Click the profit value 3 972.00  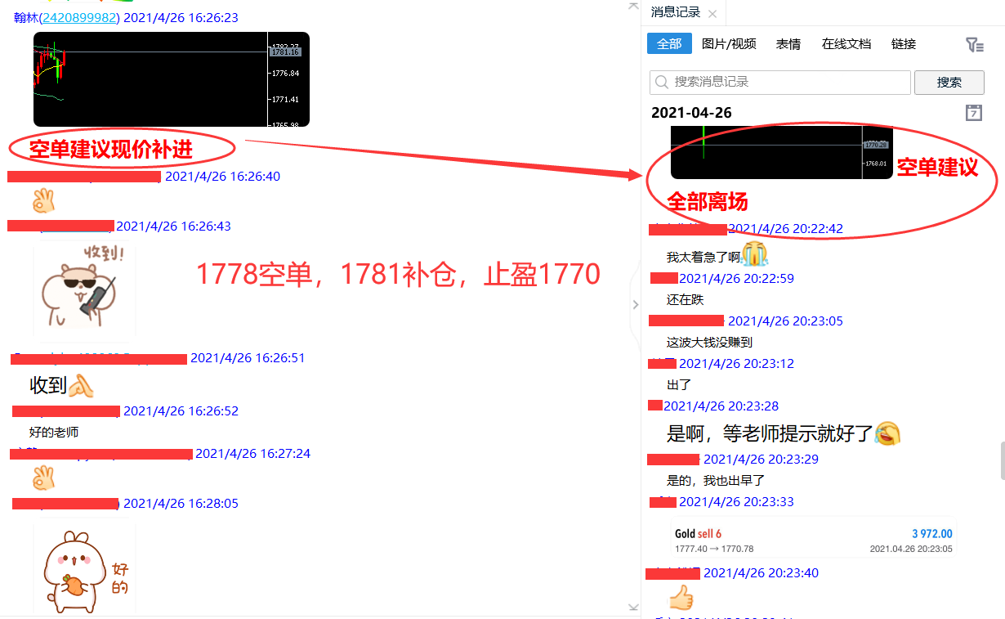coord(931,533)
